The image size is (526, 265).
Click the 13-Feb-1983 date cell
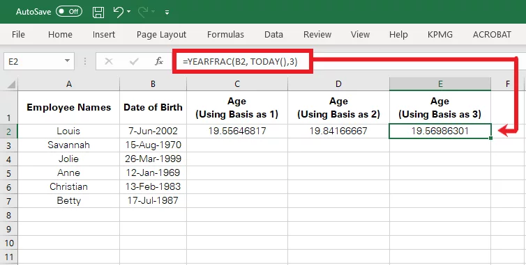click(153, 186)
